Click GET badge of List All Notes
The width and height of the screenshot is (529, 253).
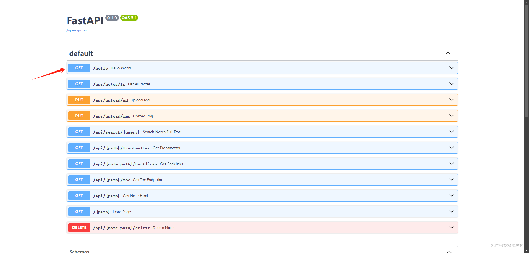pos(79,84)
